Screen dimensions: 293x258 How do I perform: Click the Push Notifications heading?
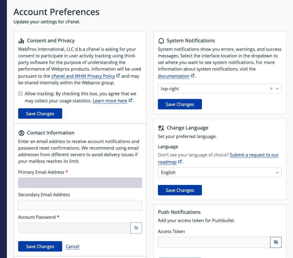tap(179, 212)
